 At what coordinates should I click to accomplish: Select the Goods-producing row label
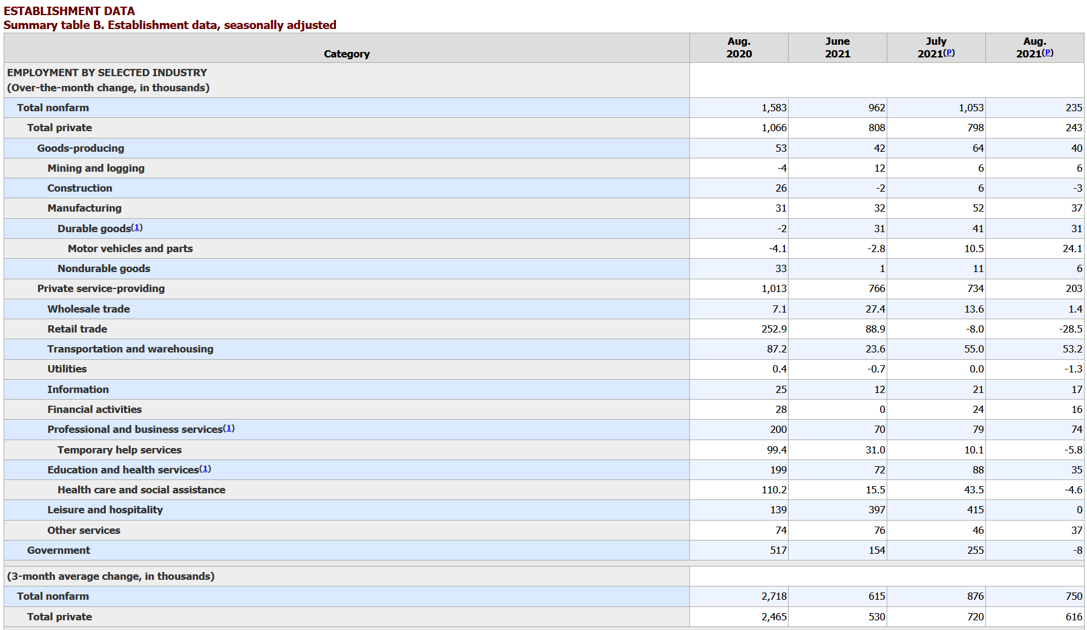(x=80, y=148)
